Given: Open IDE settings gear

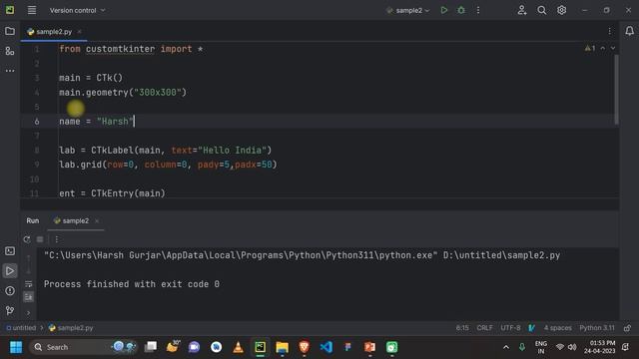Looking at the screenshot, I should pyautogui.click(x=561, y=10).
